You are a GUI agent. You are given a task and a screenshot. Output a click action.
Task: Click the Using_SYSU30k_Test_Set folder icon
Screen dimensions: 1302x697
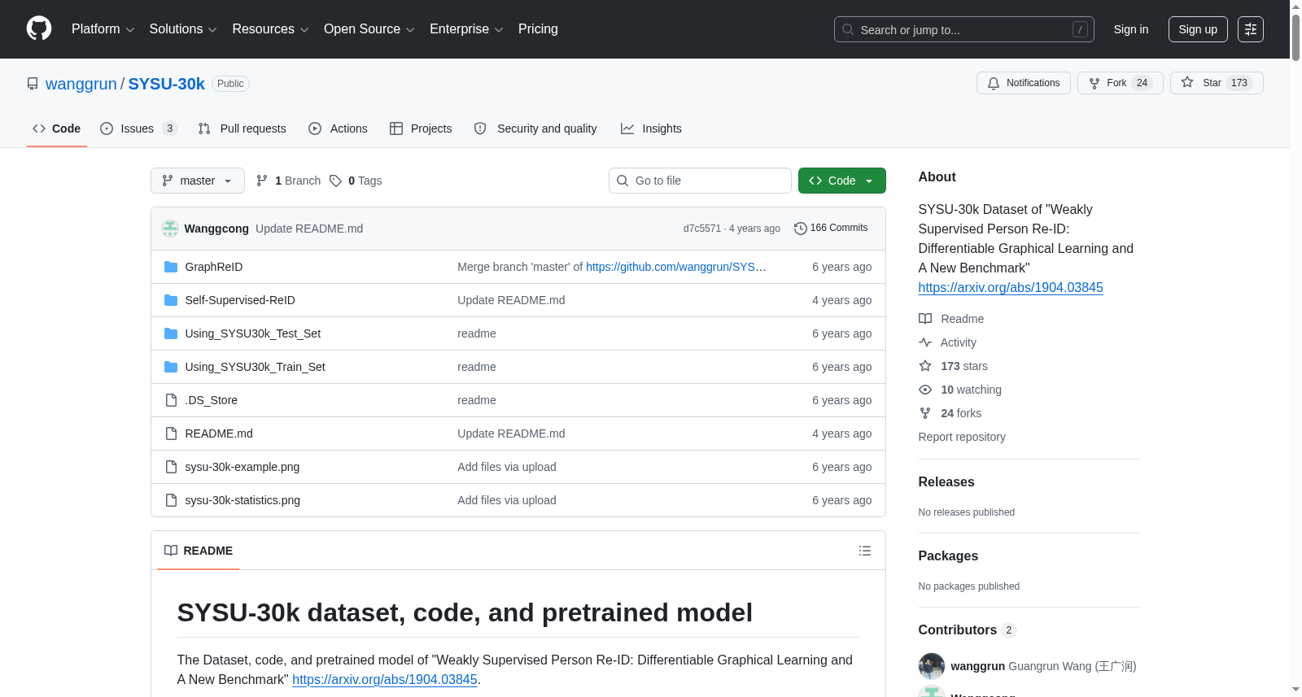click(x=171, y=333)
